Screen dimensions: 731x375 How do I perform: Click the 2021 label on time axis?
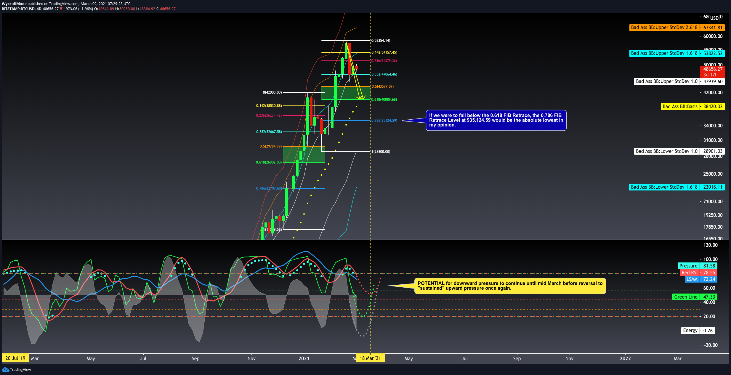click(x=304, y=358)
